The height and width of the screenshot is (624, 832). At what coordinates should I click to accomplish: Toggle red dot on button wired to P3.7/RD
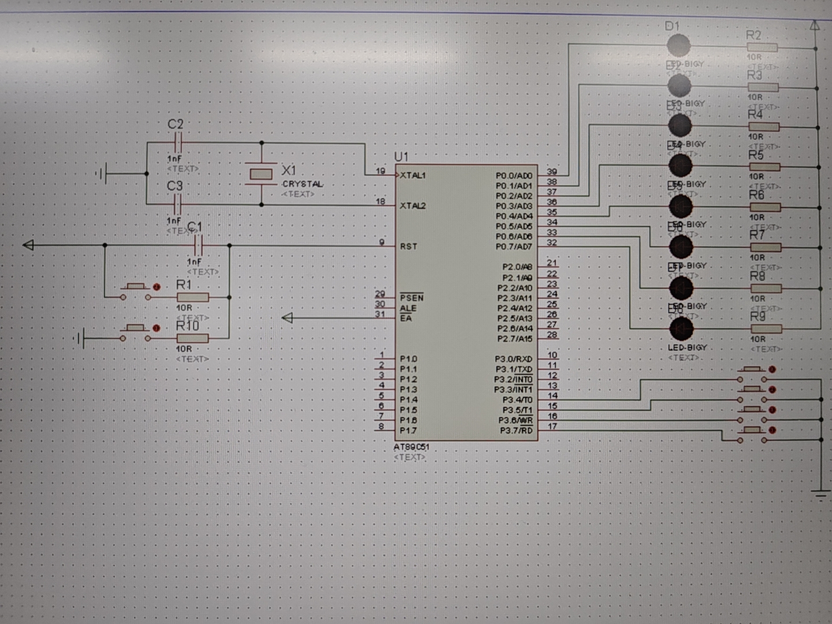pyautogui.click(x=772, y=430)
